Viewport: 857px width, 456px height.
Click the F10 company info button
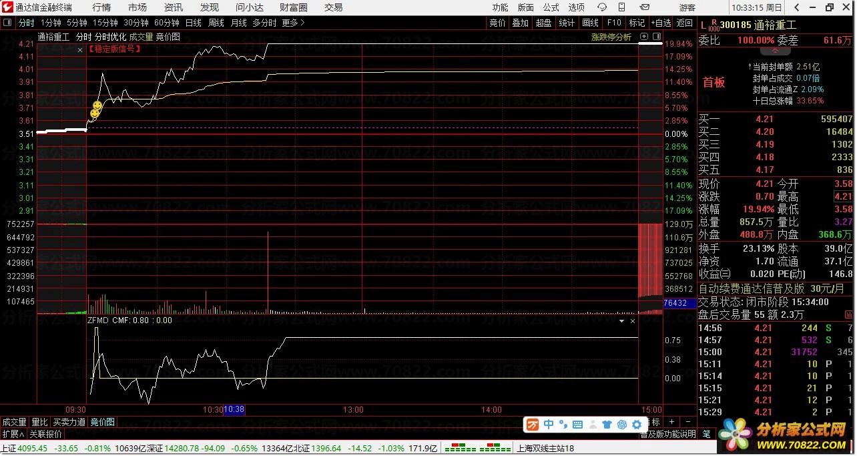pos(613,23)
